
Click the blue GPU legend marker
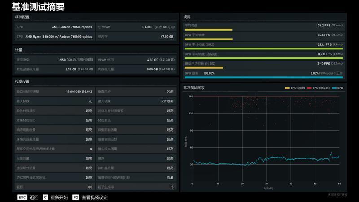335,88
